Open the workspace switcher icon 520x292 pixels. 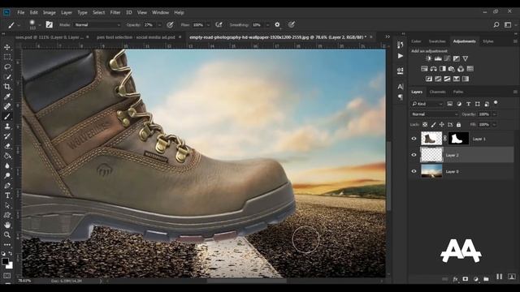(508, 24)
